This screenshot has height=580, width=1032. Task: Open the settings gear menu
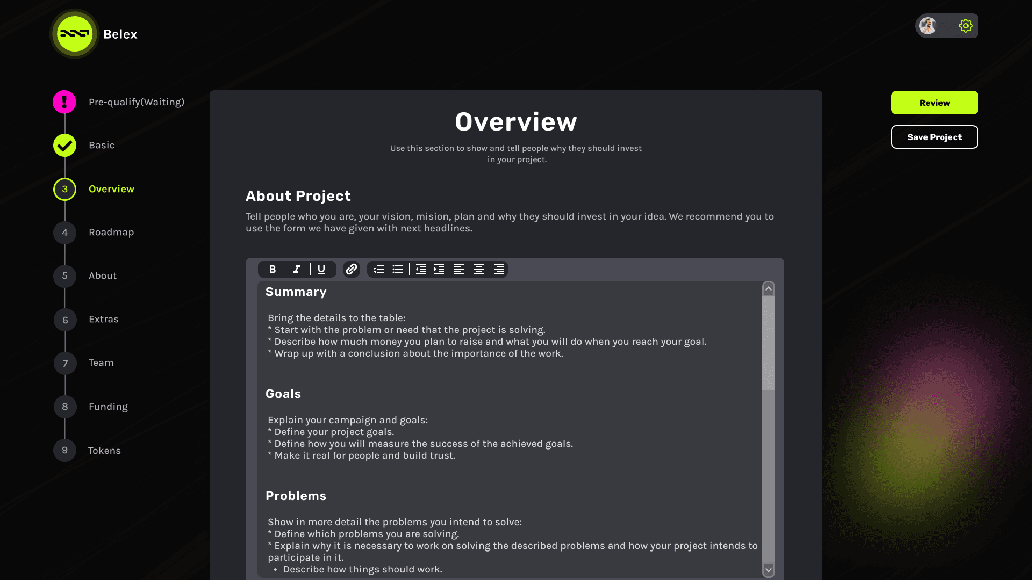(x=965, y=25)
